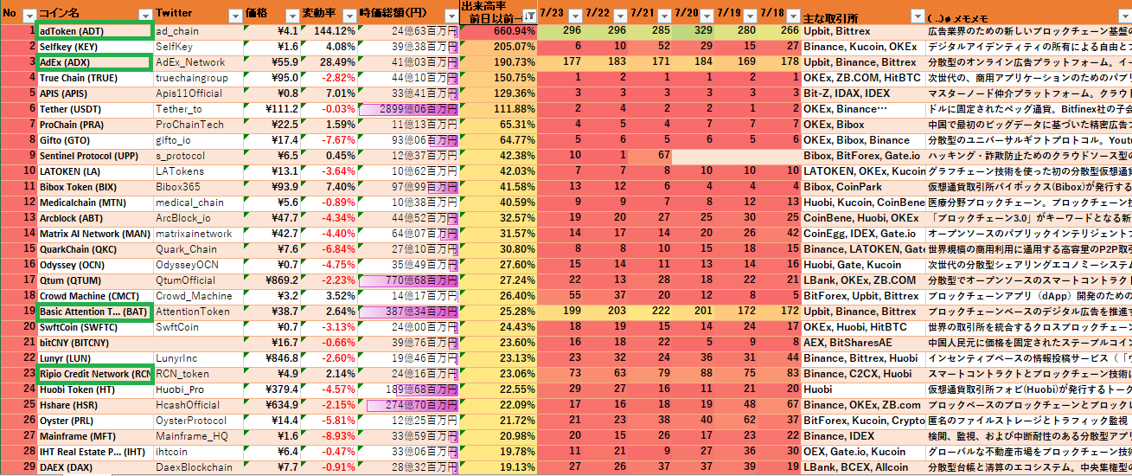This screenshot has width=1132, height=476.
Task: Expand the 変動率 filter dropdown
Action: click(349, 16)
